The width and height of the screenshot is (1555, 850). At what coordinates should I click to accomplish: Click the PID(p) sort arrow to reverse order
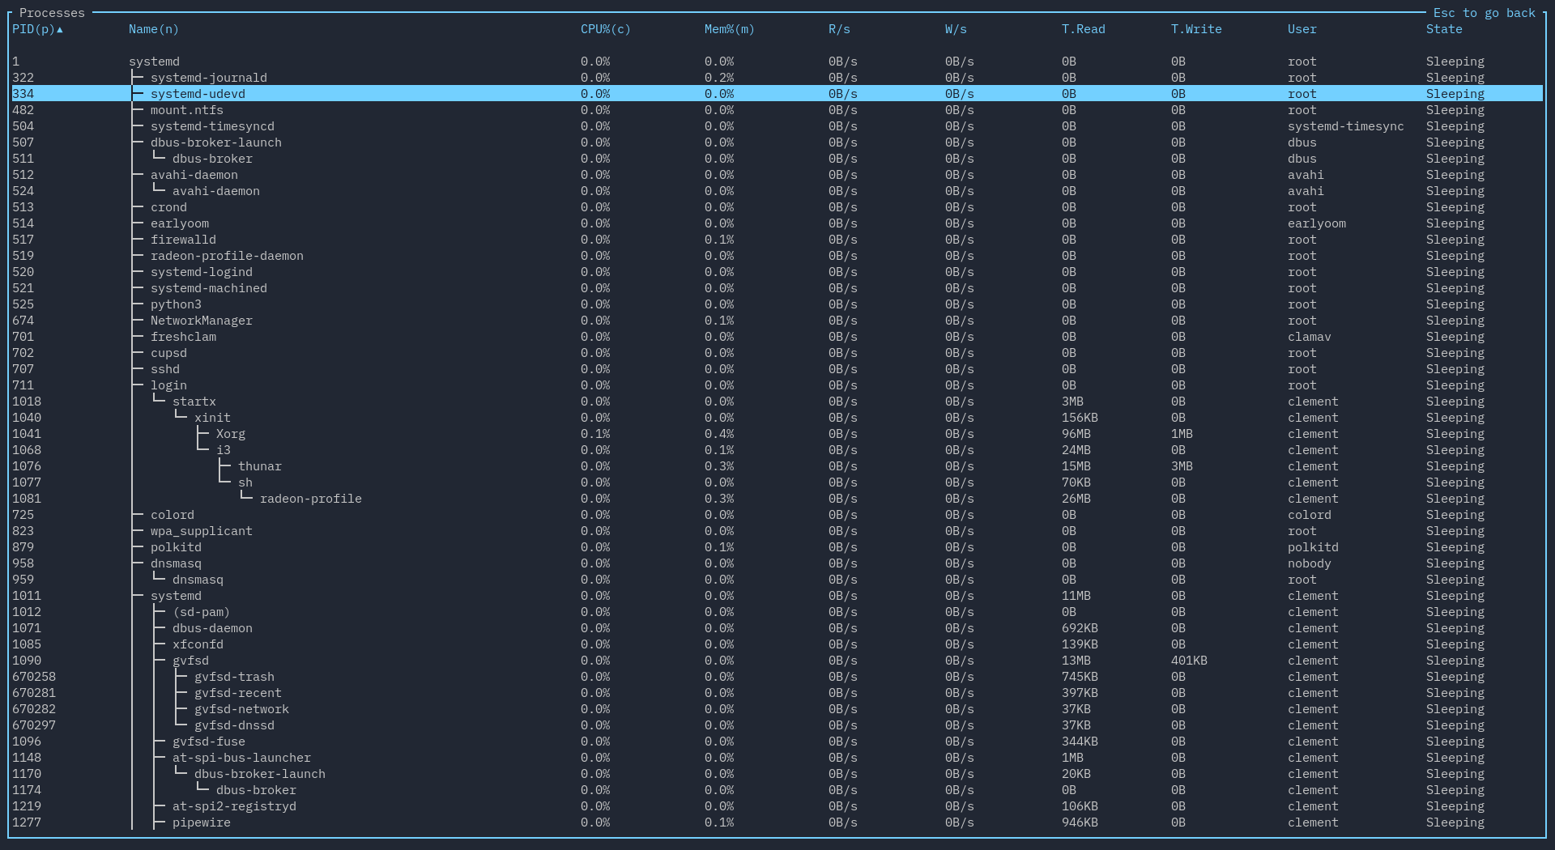point(61,30)
